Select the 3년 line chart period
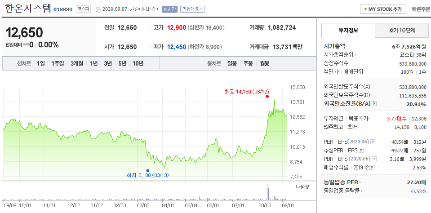This screenshot has height=213, width=431. (108, 63)
